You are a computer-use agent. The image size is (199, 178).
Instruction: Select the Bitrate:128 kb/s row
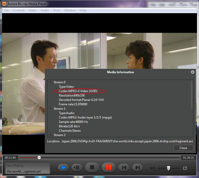coord(69,126)
